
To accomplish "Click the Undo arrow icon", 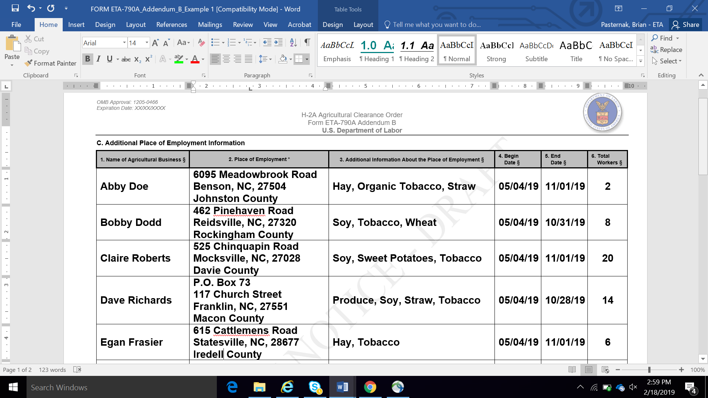I will point(31,8).
